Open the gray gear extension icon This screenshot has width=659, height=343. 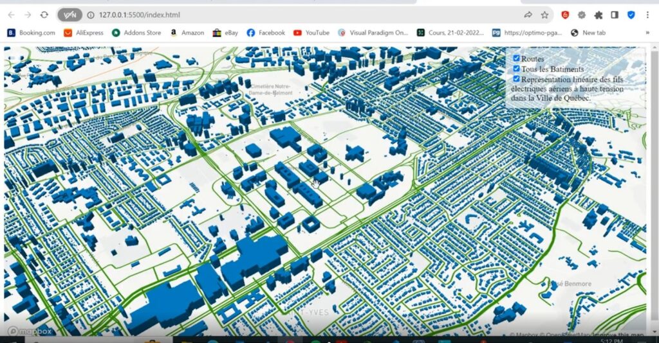[582, 15]
